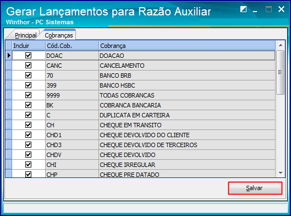Image resolution: width=291 pixels, height=216 pixels.
Task: Click the Cobrança column header
Action: click(x=187, y=46)
